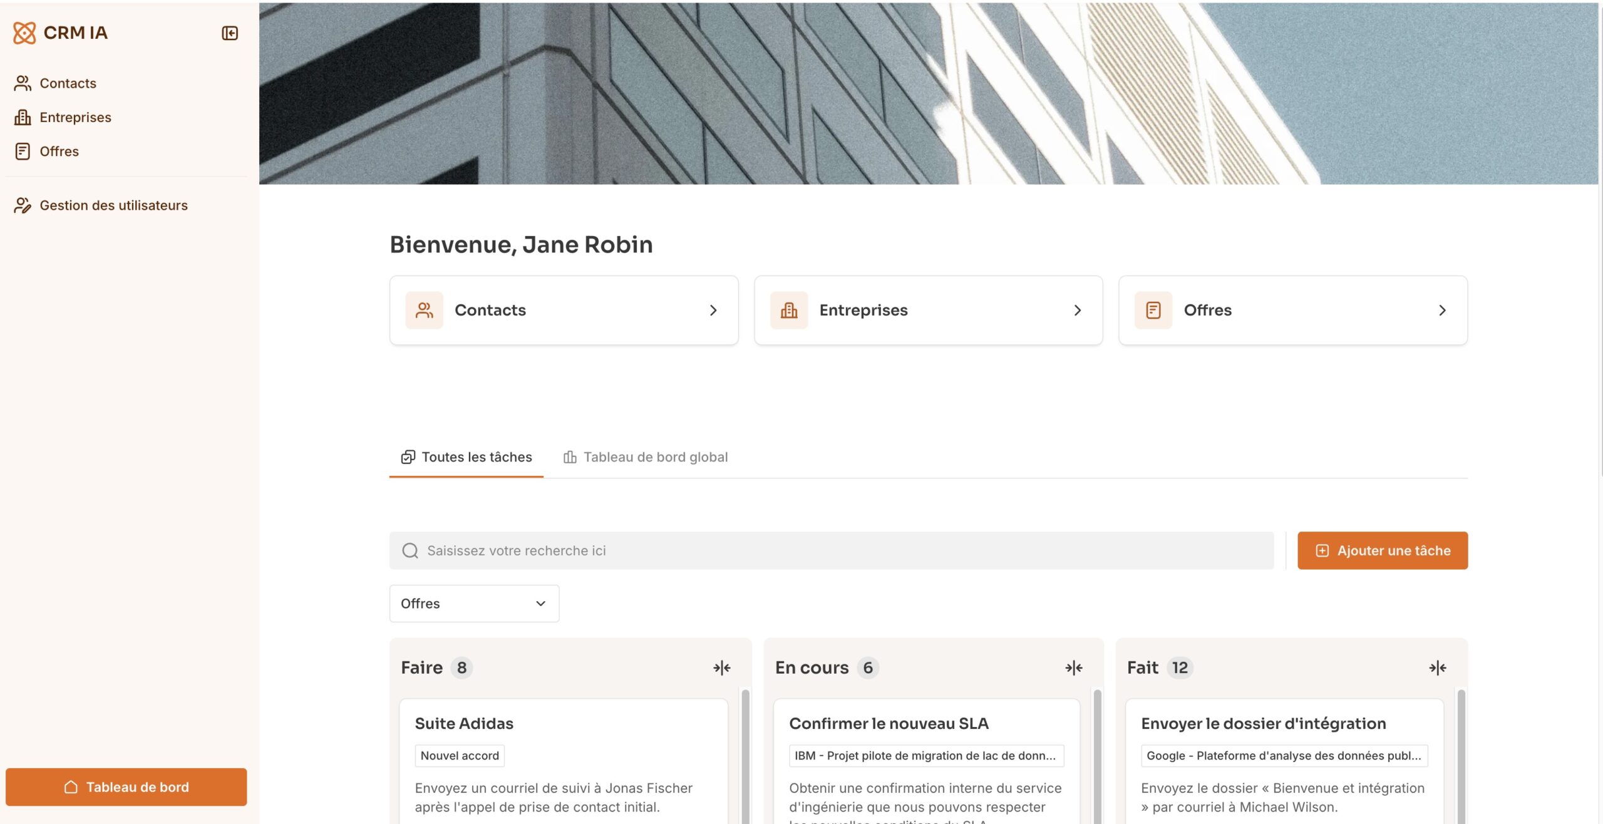1603x824 pixels.
Task: Click the Offres card document icon
Action: [1153, 311]
